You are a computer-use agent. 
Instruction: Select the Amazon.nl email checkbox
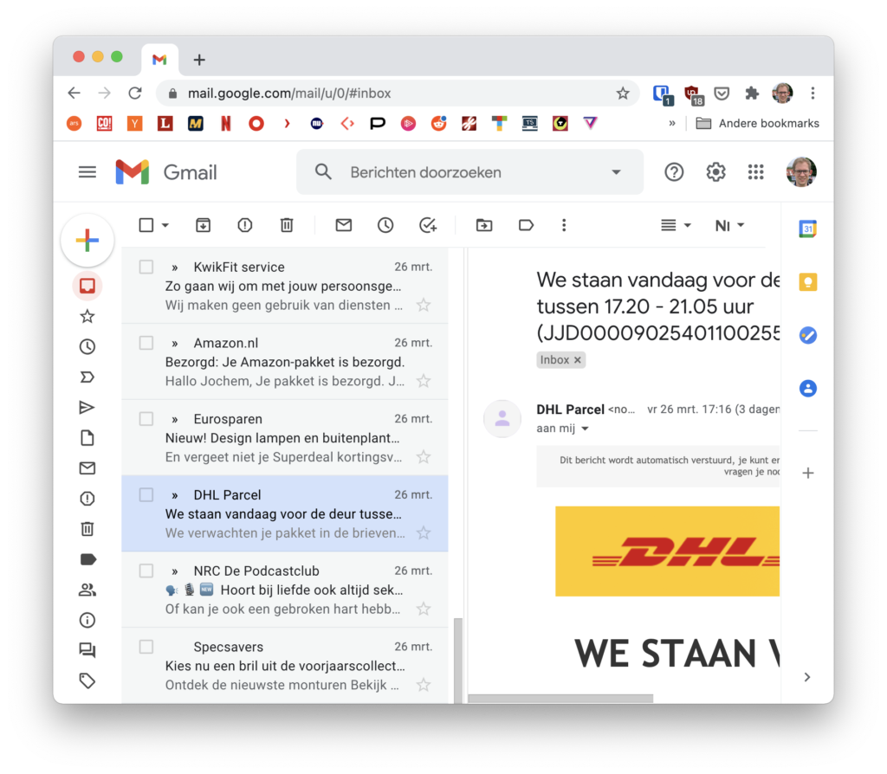[146, 343]
